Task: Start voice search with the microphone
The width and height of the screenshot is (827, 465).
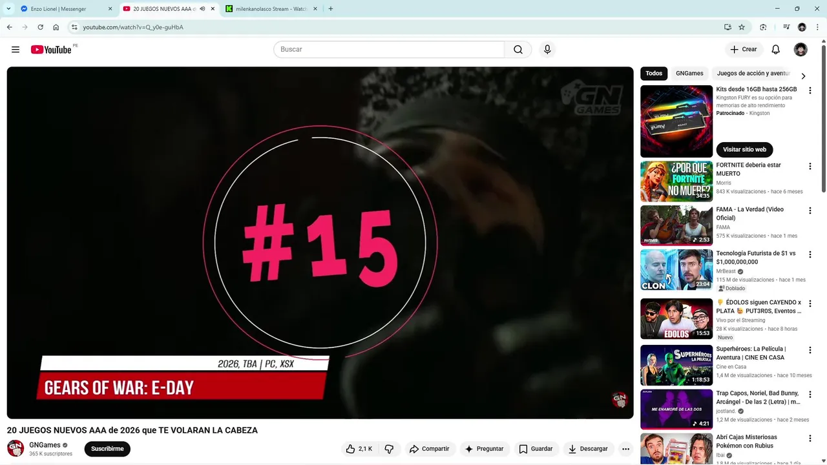Action: pyautogui.click(x=547, y=50)
